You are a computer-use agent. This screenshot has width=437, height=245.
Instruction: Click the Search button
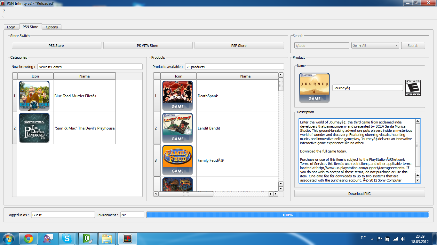coord(413,46)
